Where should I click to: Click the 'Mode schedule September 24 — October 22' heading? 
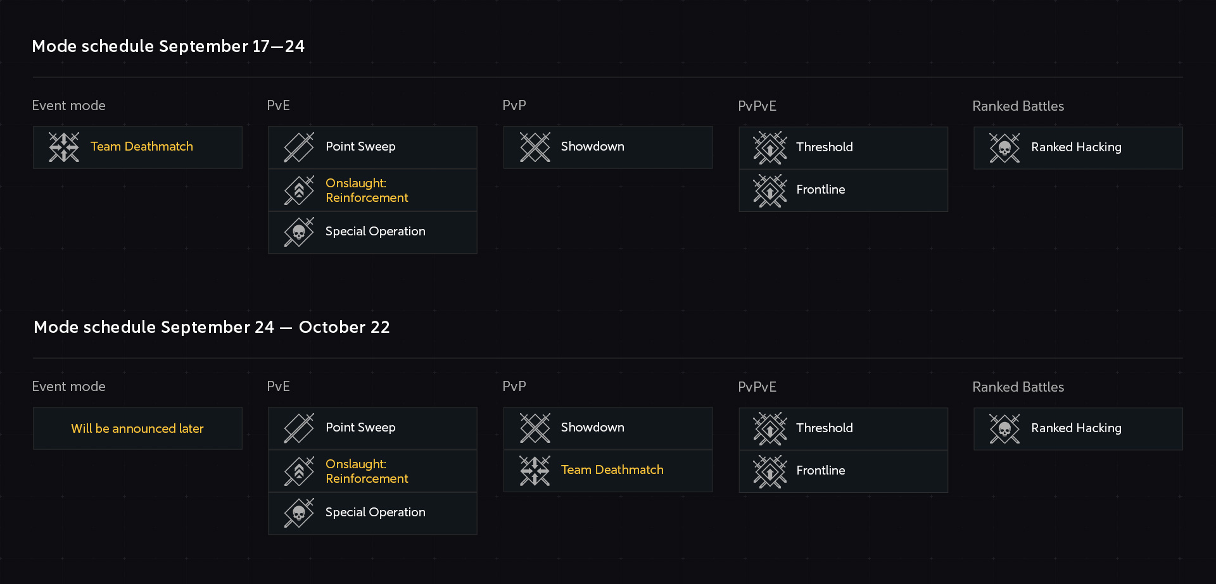(x=212, y=327)
